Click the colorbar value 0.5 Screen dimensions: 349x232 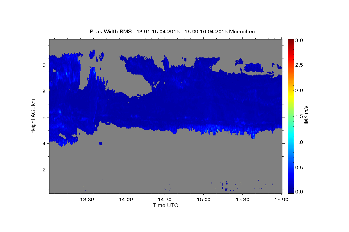[x=299, y=168]
